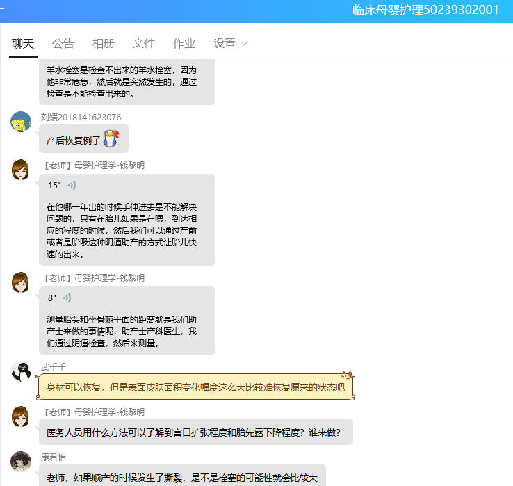Click 武千千's penguin avatar
513x486 pixels.
pyautogui.click(x=21, y=372)
